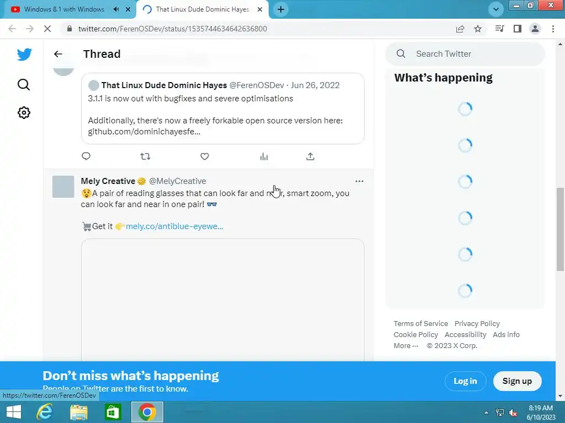Open Terms of Service link
Image resolution: width=565 pixels, height=423 pixels.
pyautogui.click(x=420, y=323)
